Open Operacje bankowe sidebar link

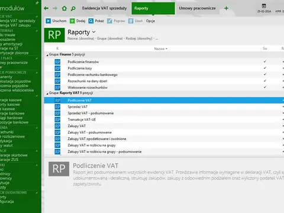pos(12,114)
